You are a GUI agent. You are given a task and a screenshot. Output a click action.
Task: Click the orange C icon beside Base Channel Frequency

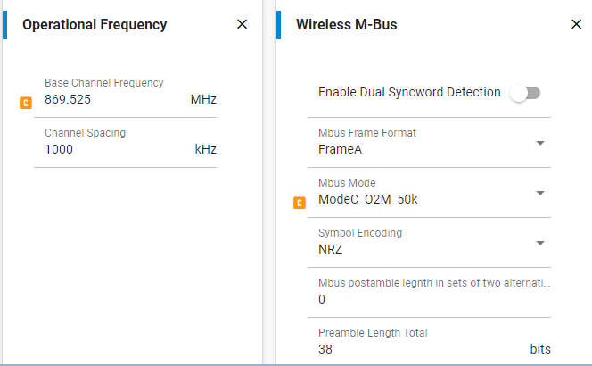pos(26,104)
